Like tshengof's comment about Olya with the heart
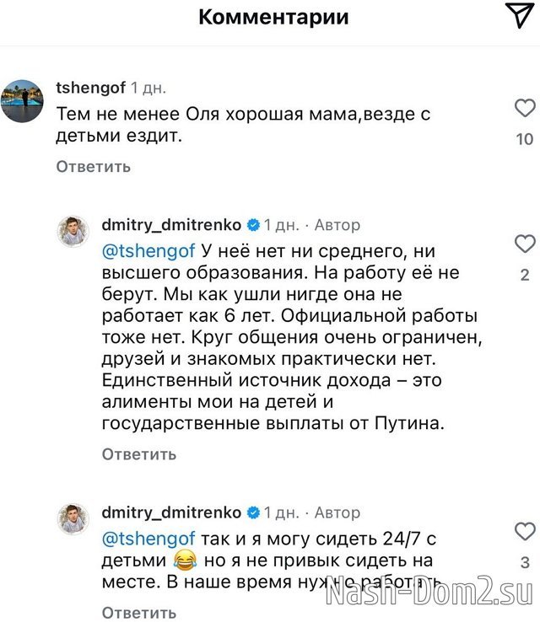 [x=525, y=109]
